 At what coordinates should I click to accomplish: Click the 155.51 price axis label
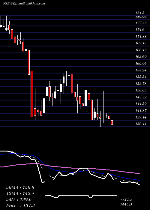click(x=141, y=77)
